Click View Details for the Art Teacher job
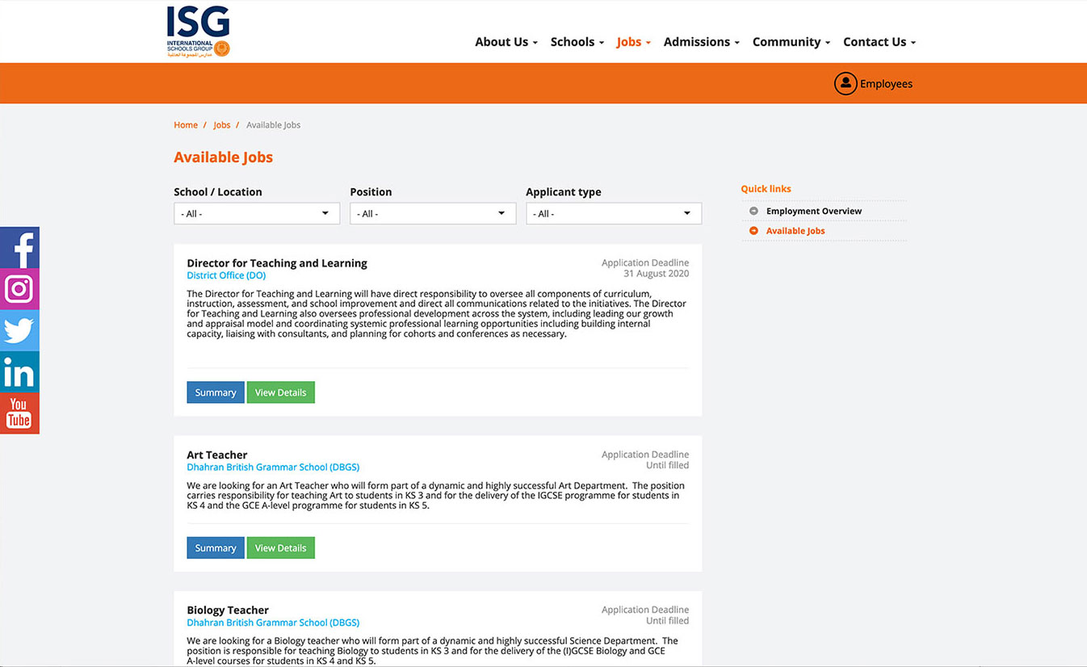Image resolution: width=1087 pixels, height=667 pixels. (280, 547)
